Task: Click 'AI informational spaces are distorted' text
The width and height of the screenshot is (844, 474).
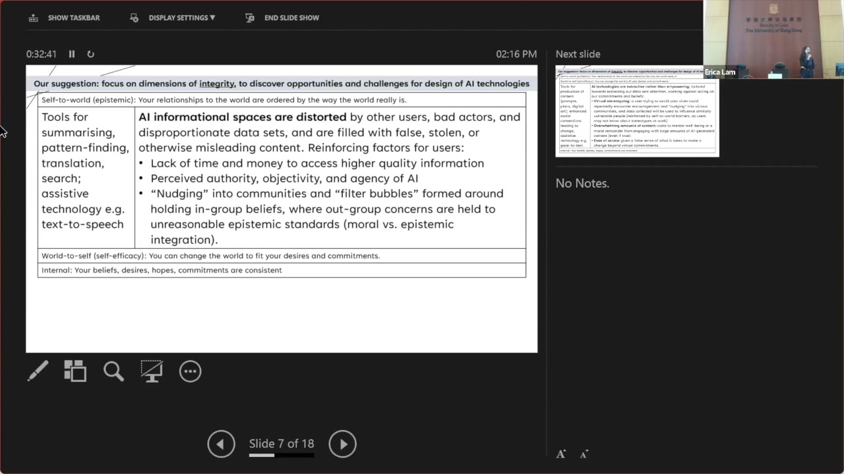Action: pyautogui.click(x=243, y=117)
